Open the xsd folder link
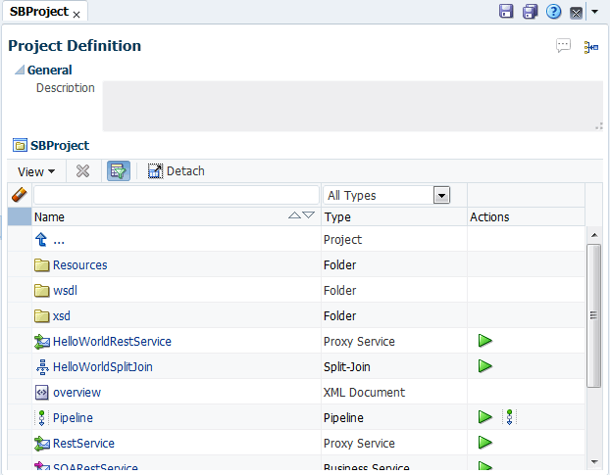 click(62, 316)
